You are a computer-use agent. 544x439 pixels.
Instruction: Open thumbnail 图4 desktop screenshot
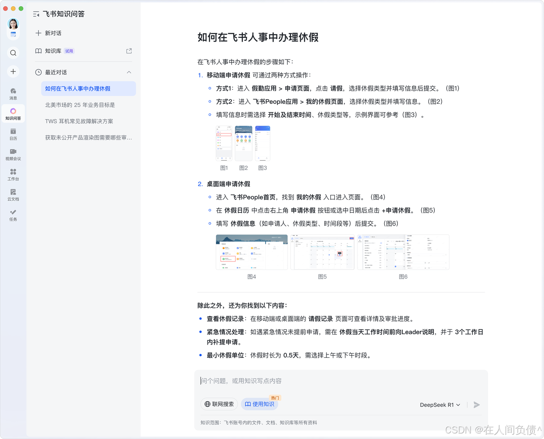252,252
